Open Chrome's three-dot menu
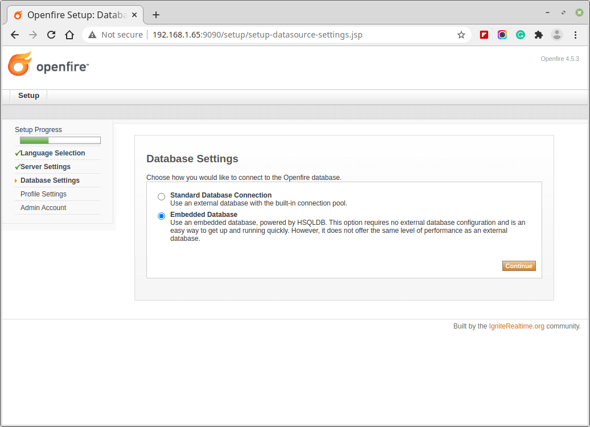590x427 pixels. (575, 35)
